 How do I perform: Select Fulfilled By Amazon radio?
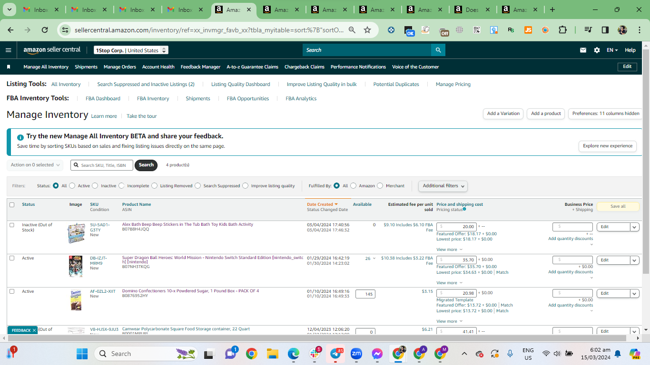point(353,186)
